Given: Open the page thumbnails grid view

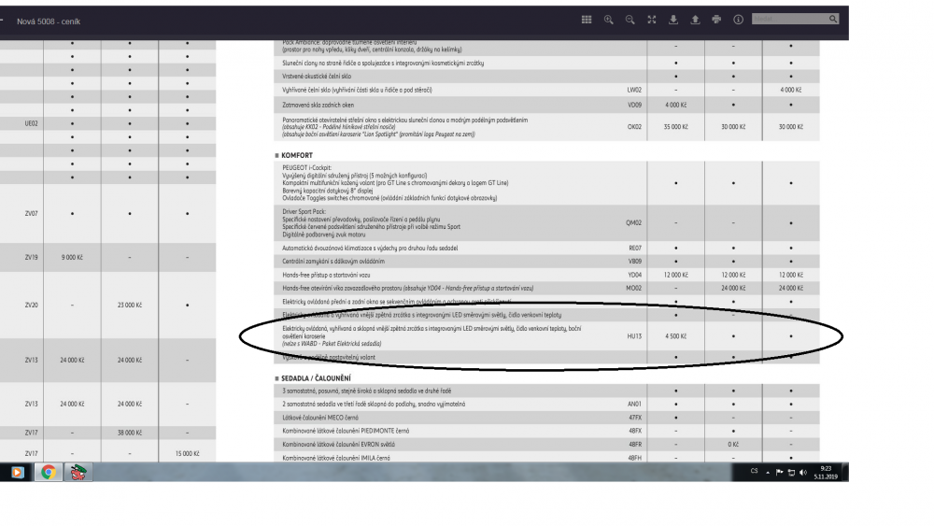Looking at the screenshot, I should [x=587, y=20].
